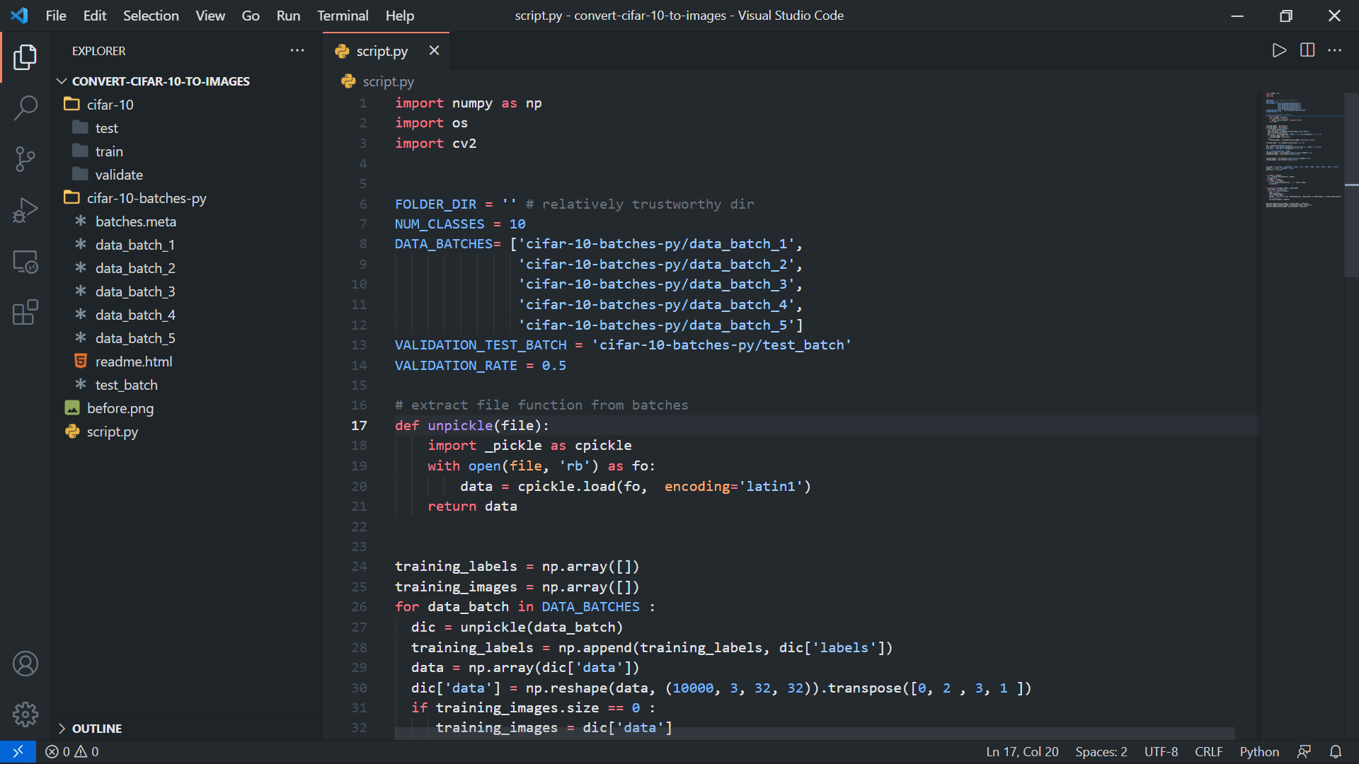Open the Search view in activity bar
This screenshot has width=1359, height=764.
click(x=25, y=108)
